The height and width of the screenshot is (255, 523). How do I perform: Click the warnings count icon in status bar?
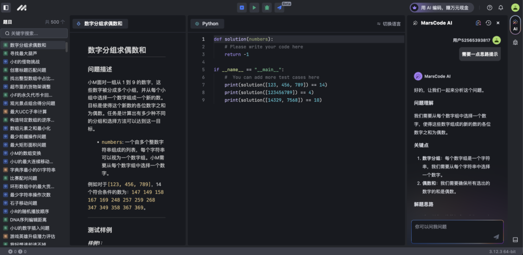pos(20,252)
